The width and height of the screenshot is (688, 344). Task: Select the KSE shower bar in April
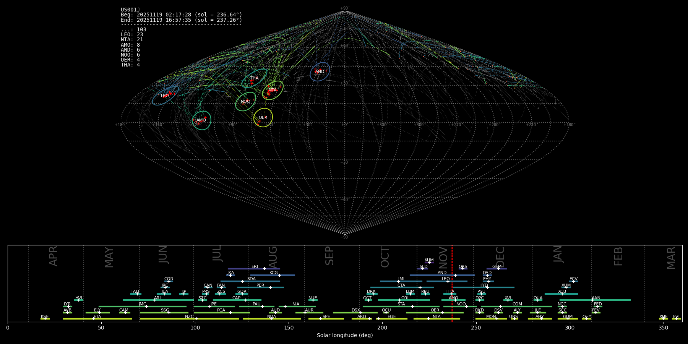tap(45, 319)
